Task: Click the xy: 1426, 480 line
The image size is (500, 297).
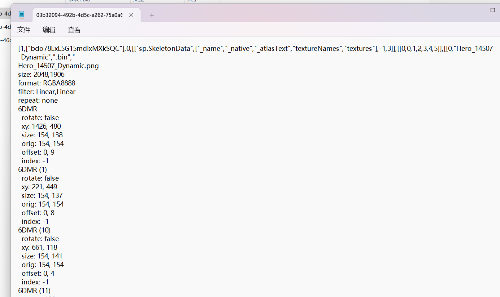Action: (x=41, y=126)
